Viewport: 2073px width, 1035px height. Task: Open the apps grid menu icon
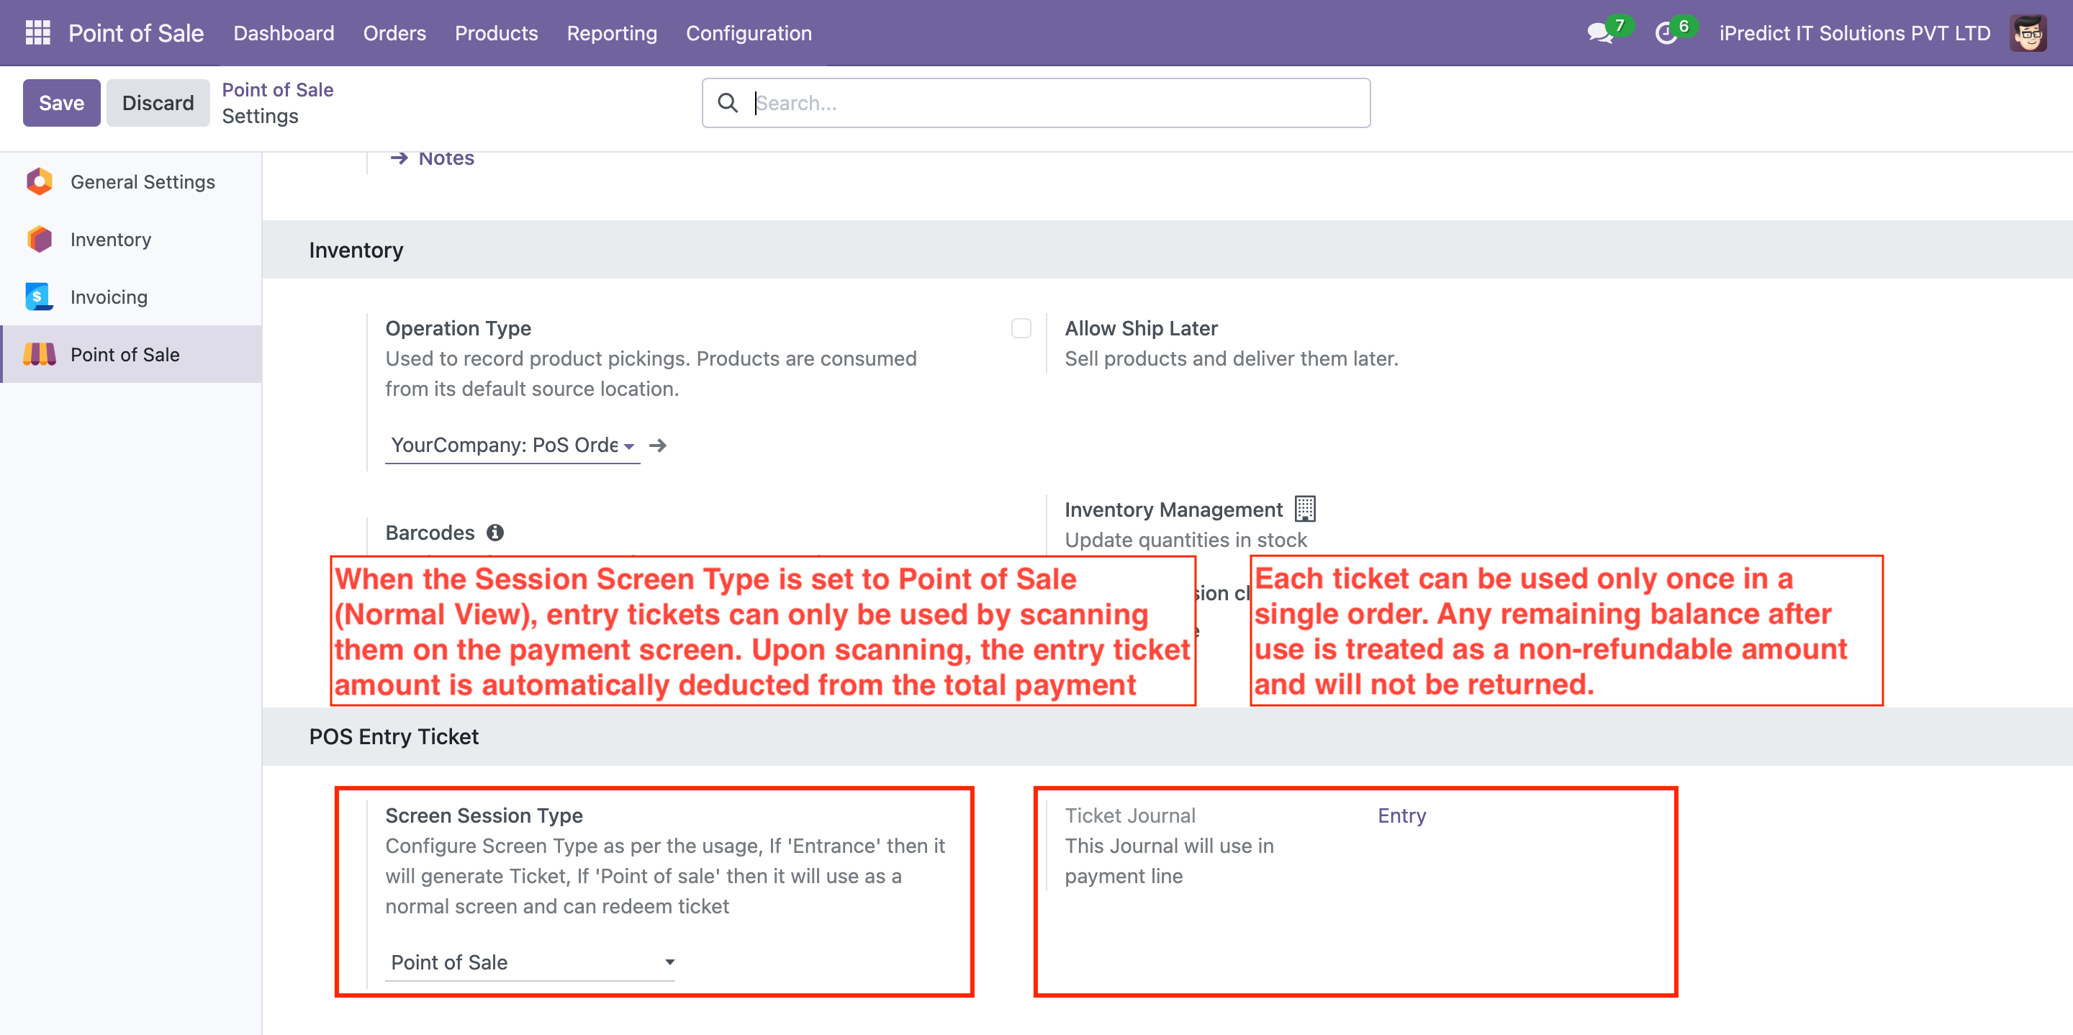38,33
